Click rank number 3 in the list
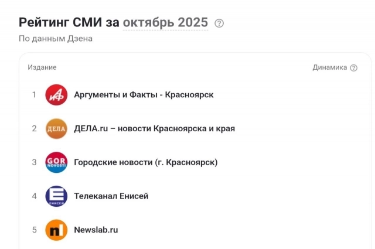 coord(34,162)
